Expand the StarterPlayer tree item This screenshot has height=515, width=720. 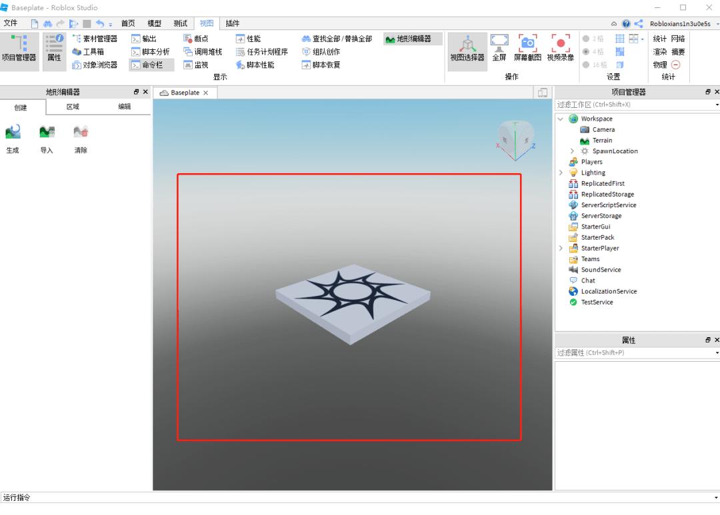coord(561,249)
